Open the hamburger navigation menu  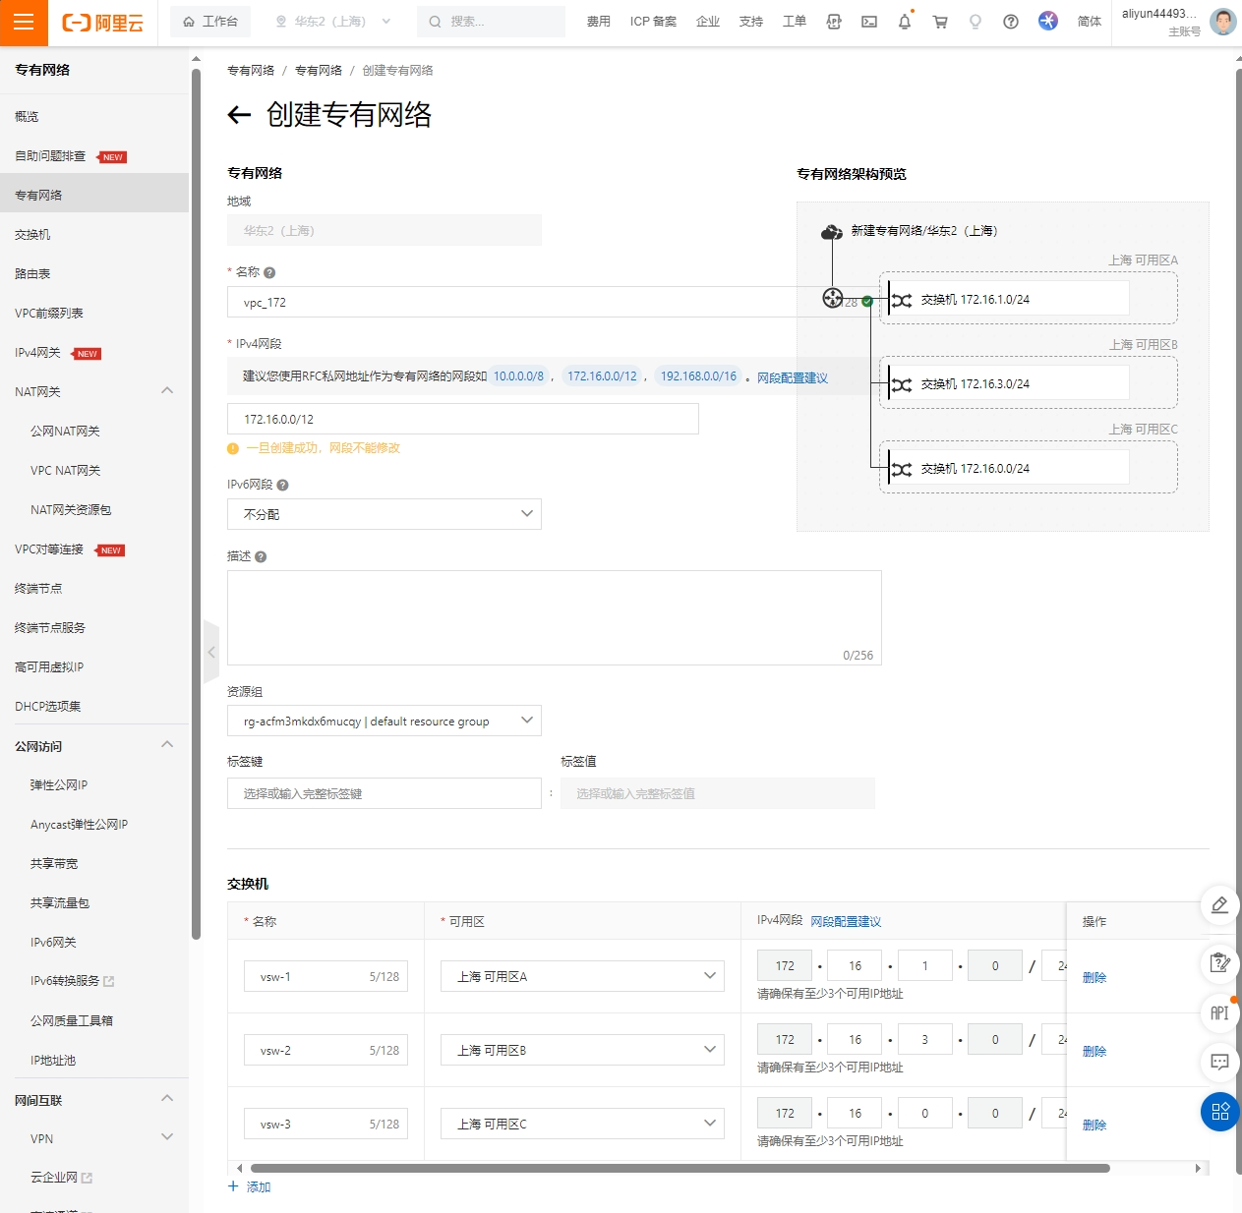(24, 23)
